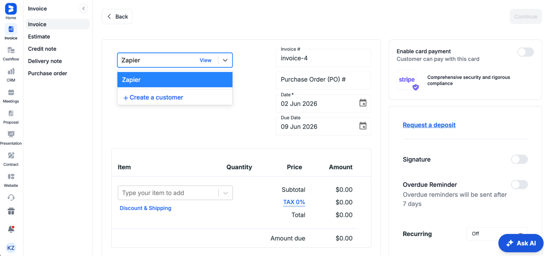Edit the TAX 0% link
Screen dimensions: 549x256
tap(294, 202)
